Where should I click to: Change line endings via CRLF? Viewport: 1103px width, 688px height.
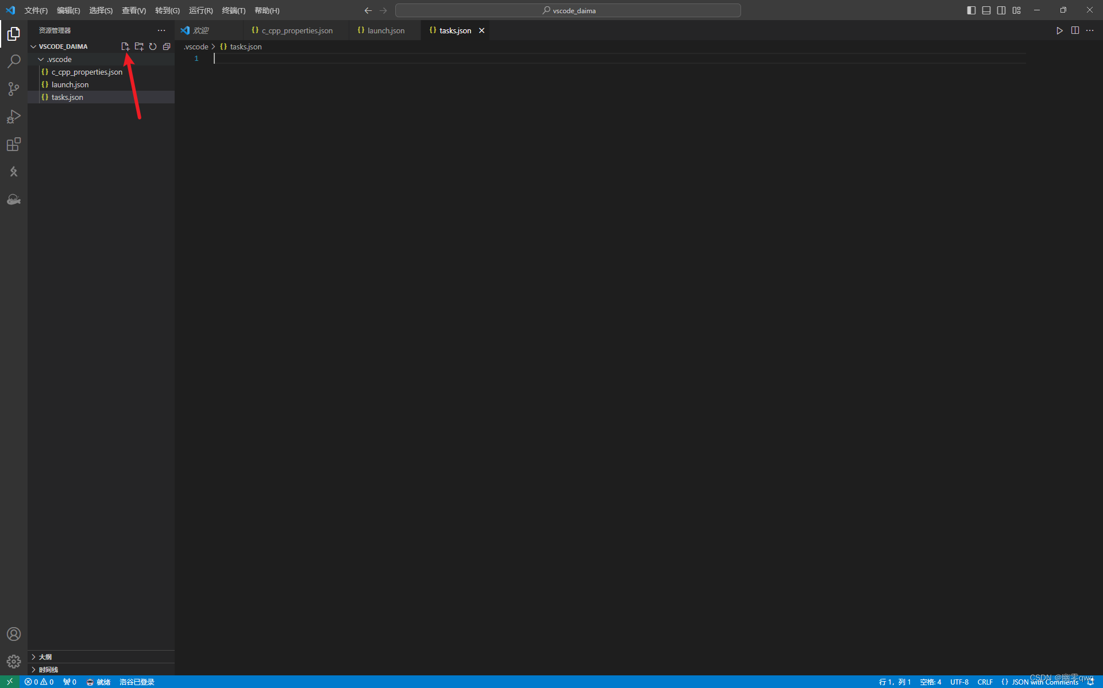(985, 682)
